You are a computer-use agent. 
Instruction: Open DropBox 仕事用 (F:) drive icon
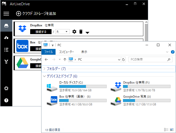tap(116, 87)
